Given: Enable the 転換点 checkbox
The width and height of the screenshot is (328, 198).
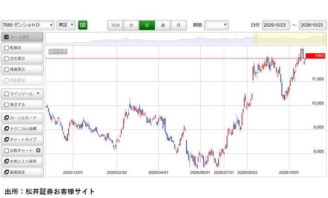Looking at the screenshot, I should click(7, 48).
